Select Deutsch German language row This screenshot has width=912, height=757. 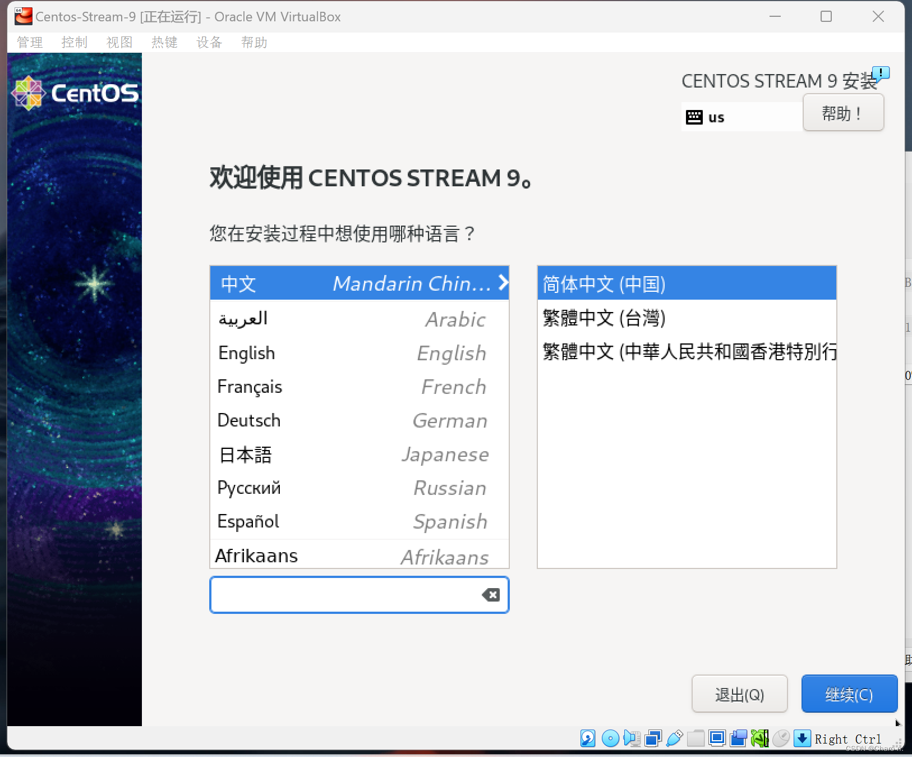click(x=360, y=420)
